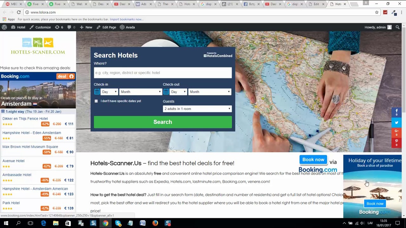
Task: Click the taskbar volume icon
Action: coord(362,223)
